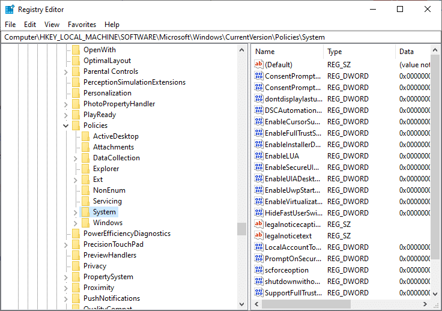Select the Attachments key in the tree
This screenshot has height=311, width=442.
[x=114, y=147]
